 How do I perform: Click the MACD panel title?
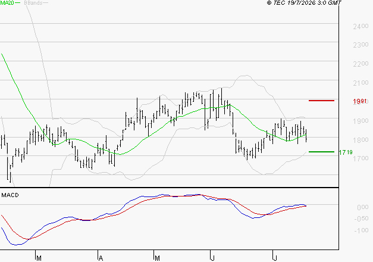(10, 195)
